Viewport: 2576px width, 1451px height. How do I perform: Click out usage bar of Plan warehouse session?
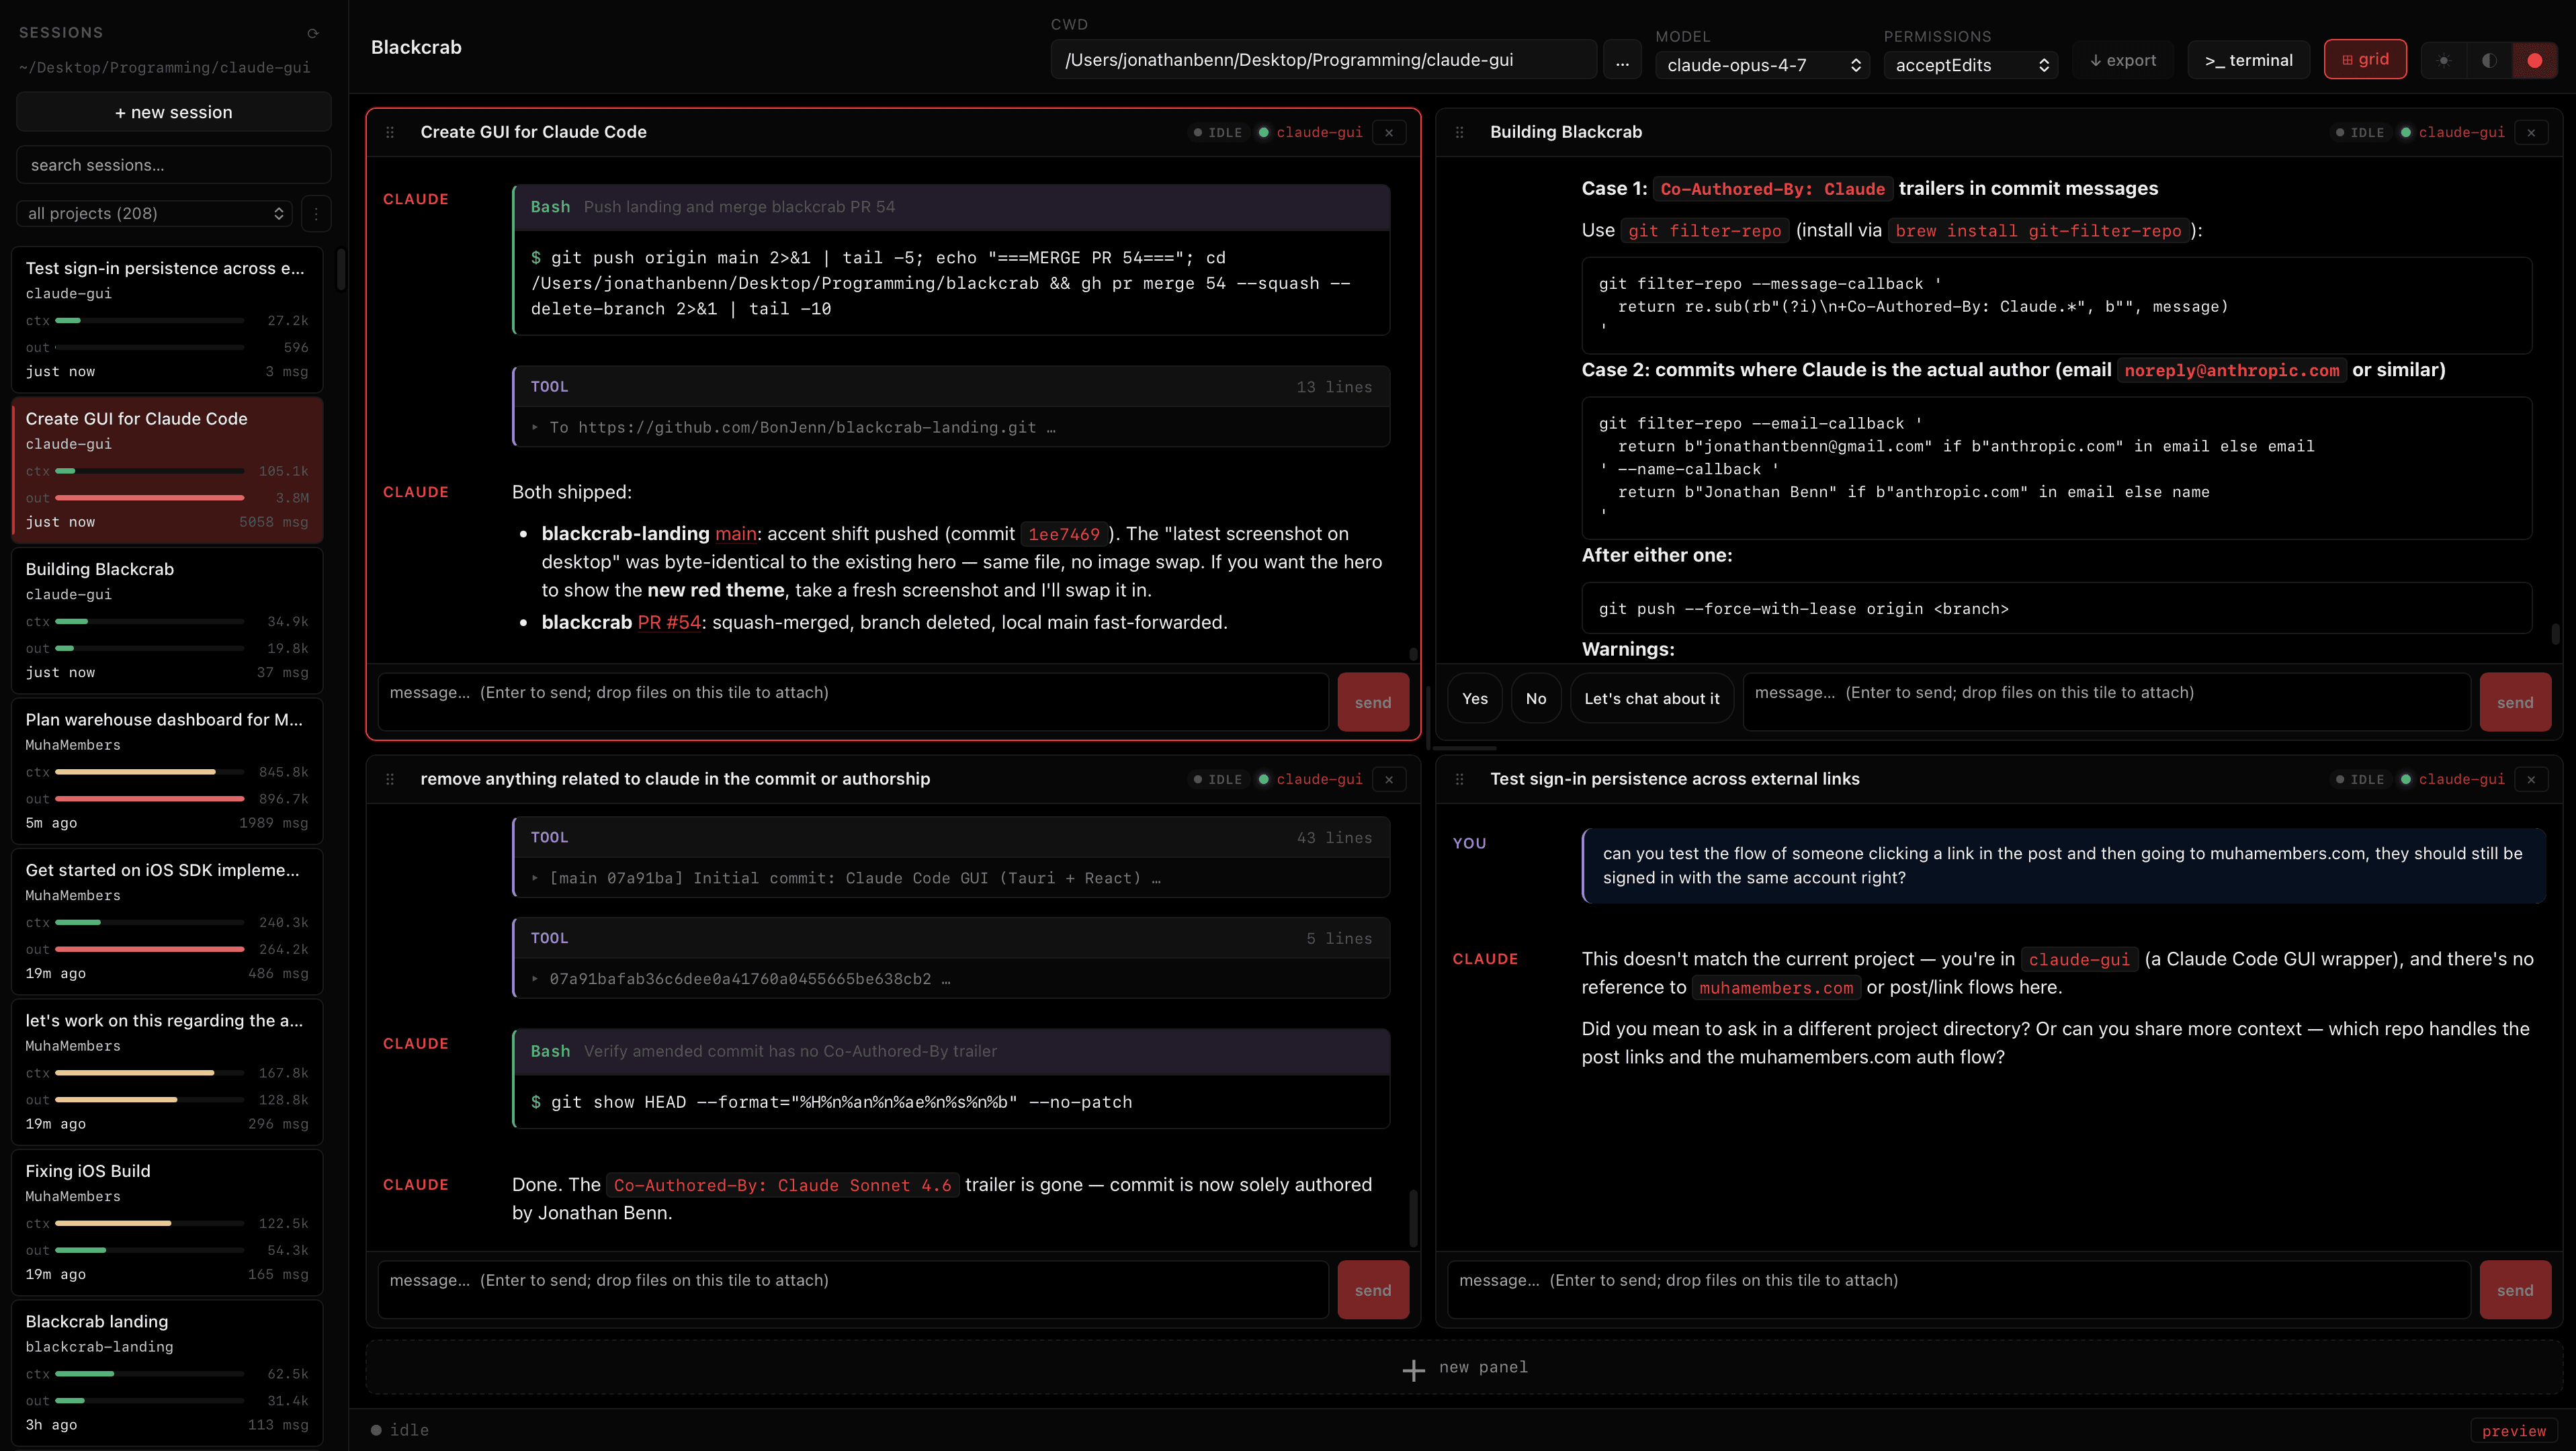(x=149, y=799)
